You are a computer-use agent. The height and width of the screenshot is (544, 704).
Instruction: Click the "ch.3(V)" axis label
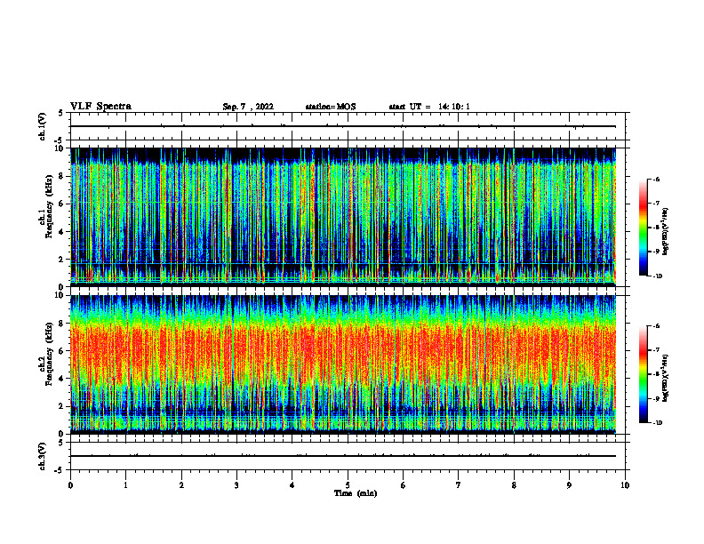(42, 456)
